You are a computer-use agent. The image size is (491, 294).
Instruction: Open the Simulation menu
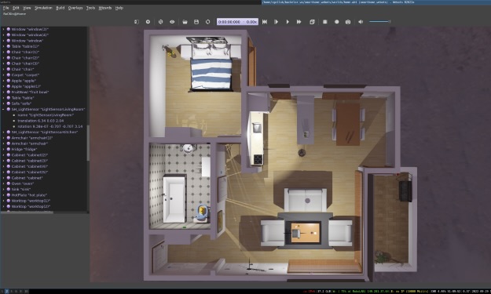tap(43, 8)
